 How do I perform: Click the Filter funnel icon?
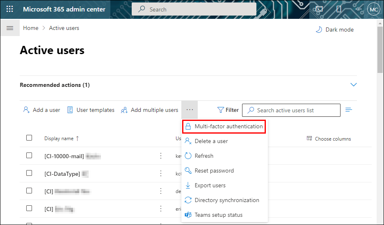pyautogui.click(x=220, y=110)
